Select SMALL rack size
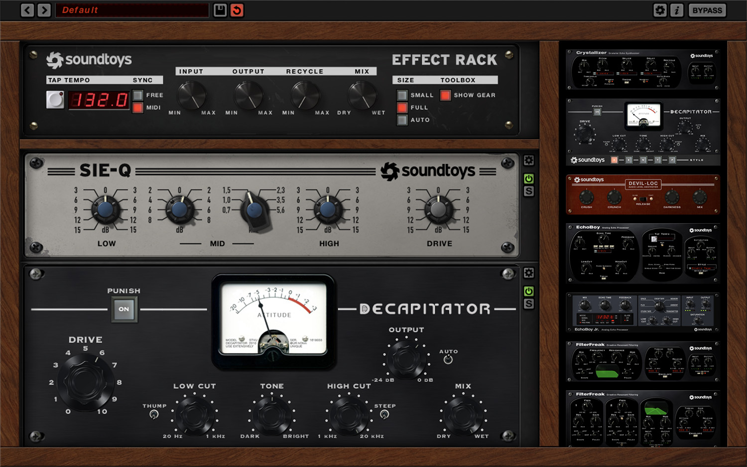The image size is (747, 467). pos(402,95)
